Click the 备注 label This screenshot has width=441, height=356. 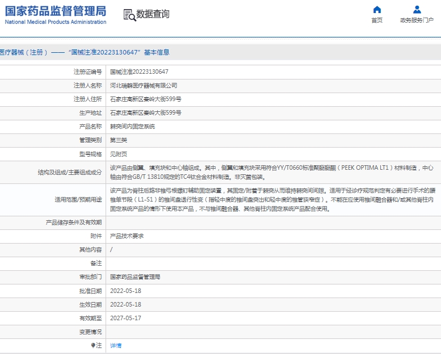point(96,263)
